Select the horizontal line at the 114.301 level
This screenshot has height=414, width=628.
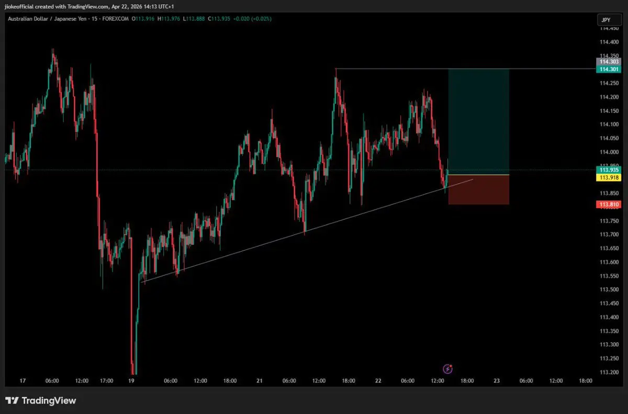[x=466, y=69]
